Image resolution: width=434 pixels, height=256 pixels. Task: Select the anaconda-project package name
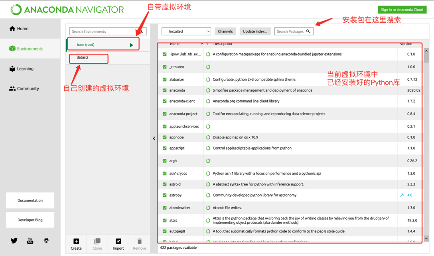point(183,114)
